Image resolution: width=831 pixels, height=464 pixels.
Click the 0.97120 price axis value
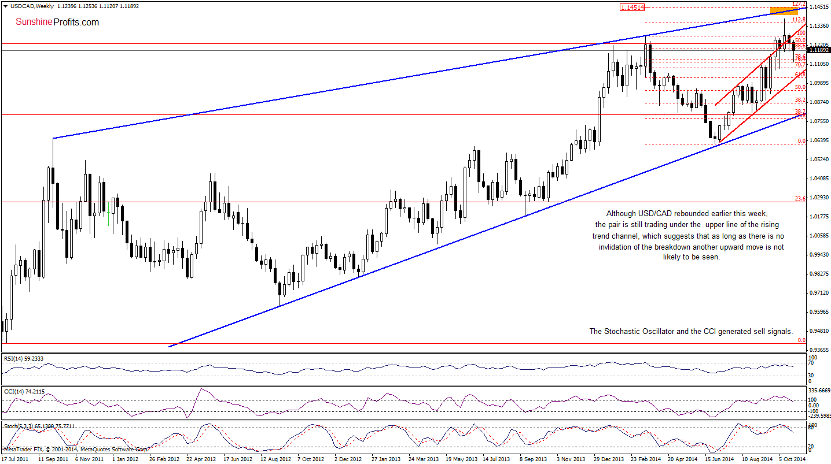[x=819, y=293]
